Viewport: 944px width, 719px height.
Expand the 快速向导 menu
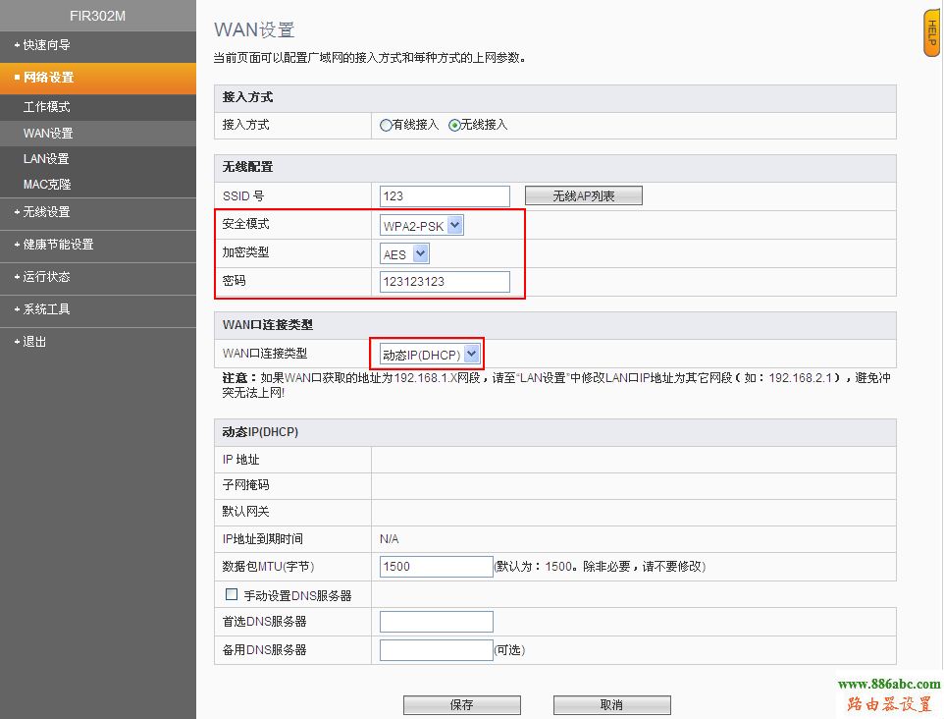pyautogui.click(x=97, y=45)
